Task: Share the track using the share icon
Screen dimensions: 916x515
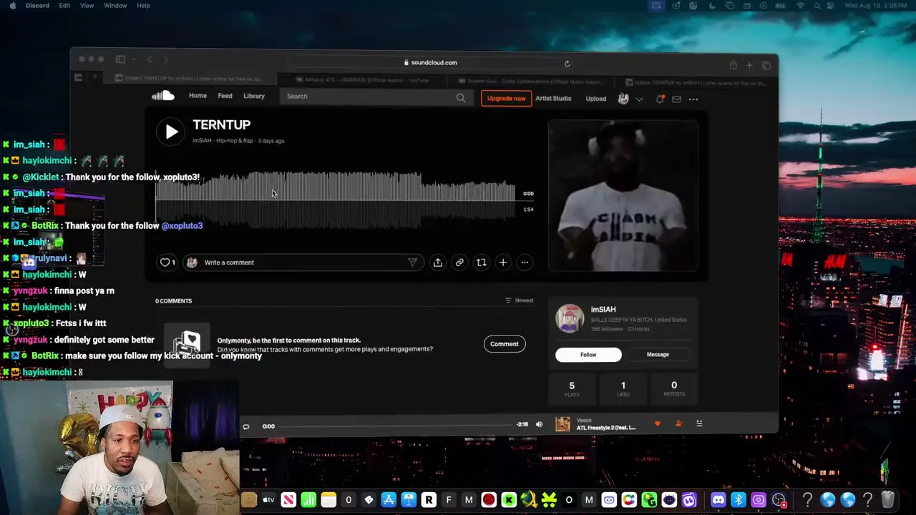Action: [437, 263]
